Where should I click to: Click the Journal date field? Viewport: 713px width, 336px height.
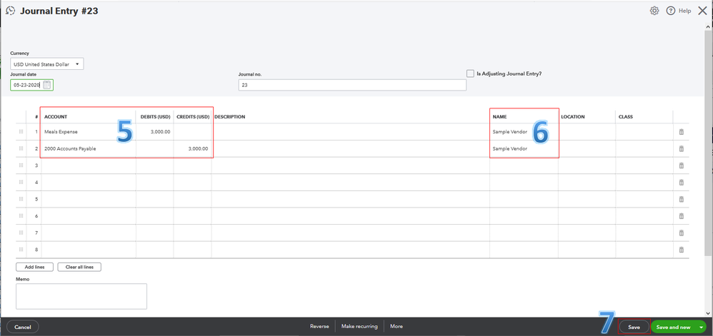[32, 85]
